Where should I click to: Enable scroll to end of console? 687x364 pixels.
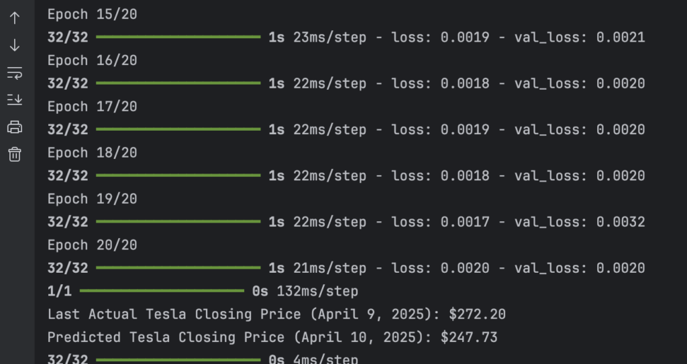(x=15, y=100)
